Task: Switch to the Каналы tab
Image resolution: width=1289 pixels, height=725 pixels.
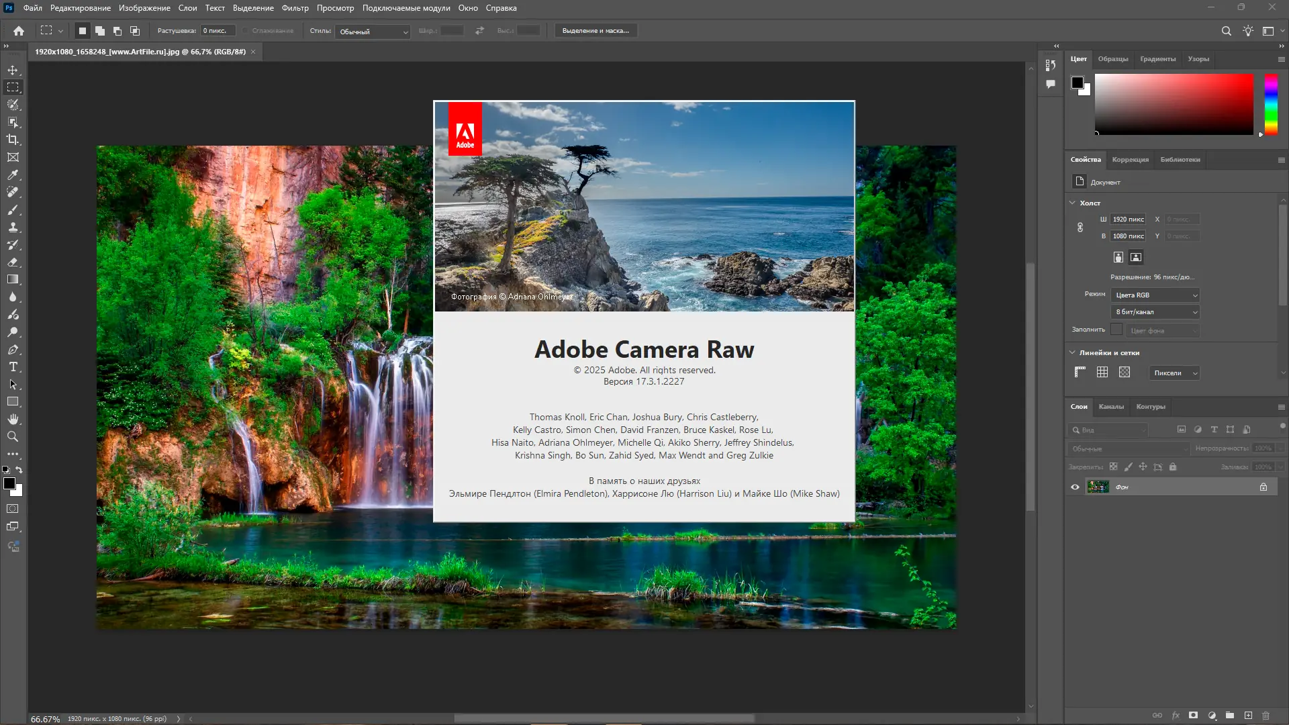Action: click(x=1111, y=407)
